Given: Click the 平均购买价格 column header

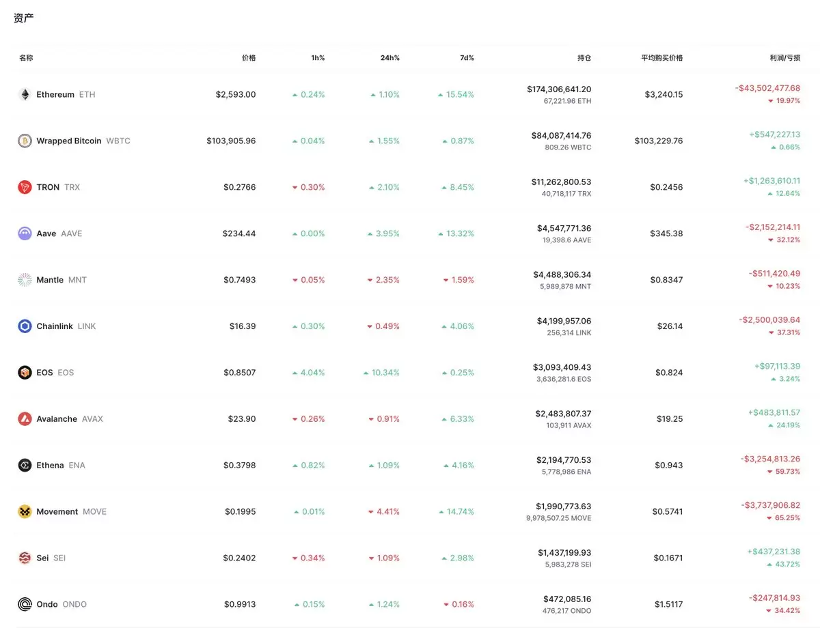Looking at the screenshot, I should (661, 58).
